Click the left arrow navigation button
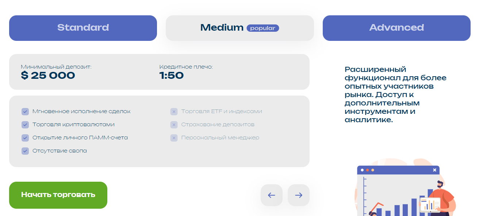479x216 pixels. click(271, 195)
